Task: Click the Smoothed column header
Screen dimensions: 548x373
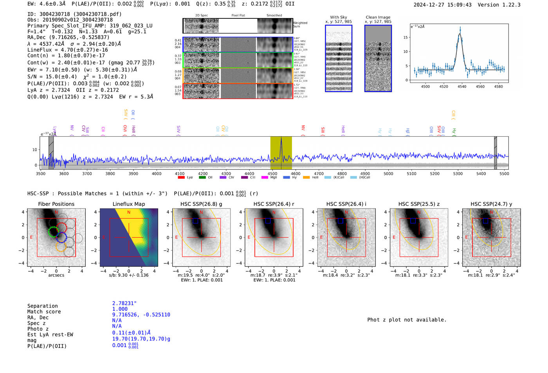Action: 274,16
